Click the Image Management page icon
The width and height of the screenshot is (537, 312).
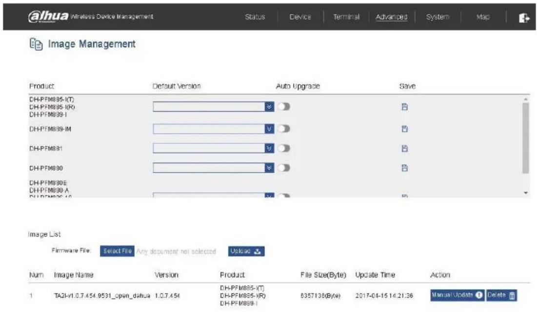(36, 44)
